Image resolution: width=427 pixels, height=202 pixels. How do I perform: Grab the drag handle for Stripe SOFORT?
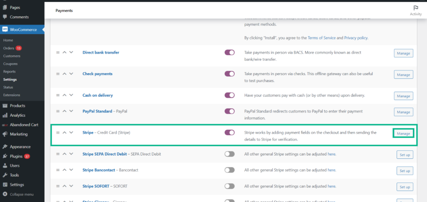pyautogui.click(x=58, y=186)
